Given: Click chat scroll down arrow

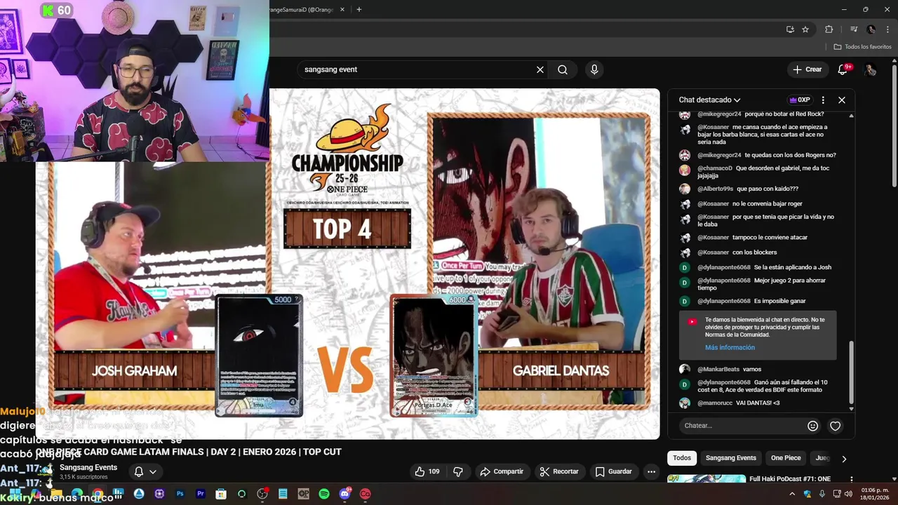Looking at the screenshot, I should click(852, 409).
